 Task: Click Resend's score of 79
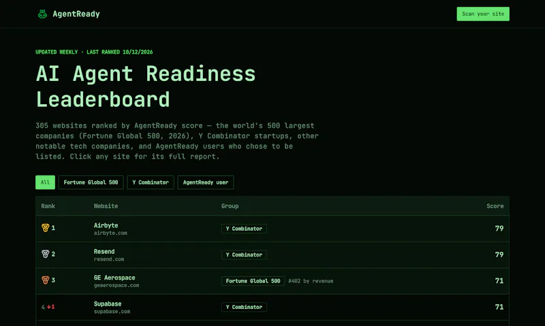tap(499, 255)
